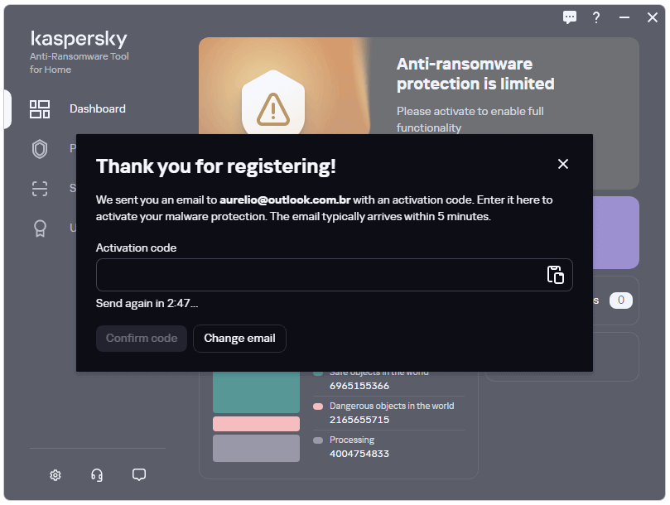Open headset support icon
Viewport: 670px width, 505px height.
click(x=97, y=475)
